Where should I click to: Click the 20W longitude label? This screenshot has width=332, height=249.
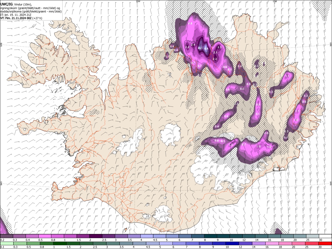click(138, 1)
